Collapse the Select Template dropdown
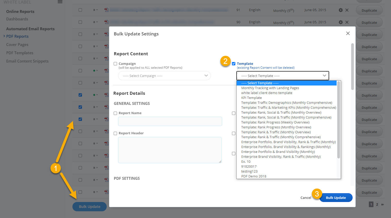This screenshot has height=218, width=391. click(282, 76)
